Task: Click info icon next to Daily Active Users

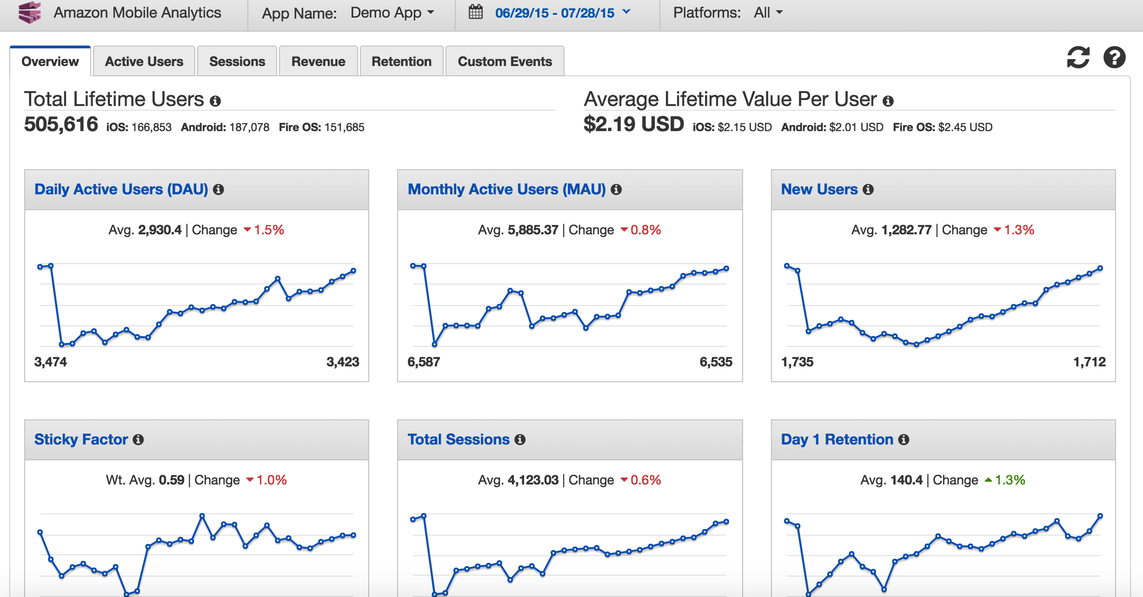Action: 218,190
